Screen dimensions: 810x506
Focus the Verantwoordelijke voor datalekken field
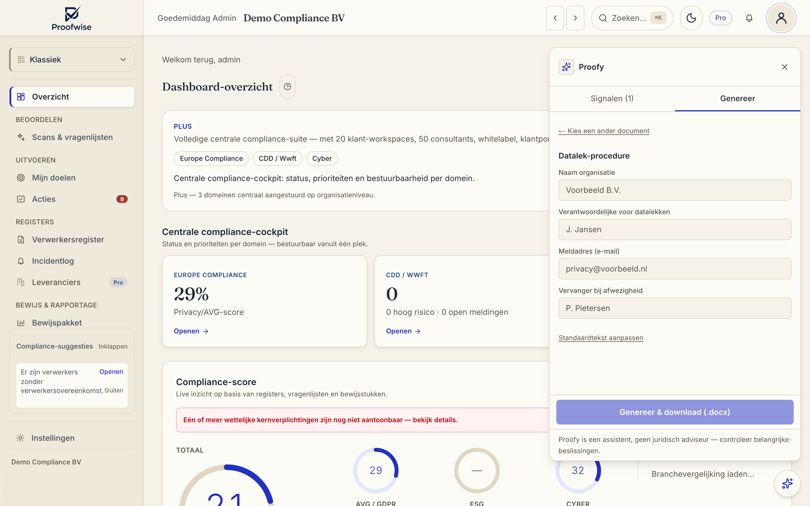675,230
